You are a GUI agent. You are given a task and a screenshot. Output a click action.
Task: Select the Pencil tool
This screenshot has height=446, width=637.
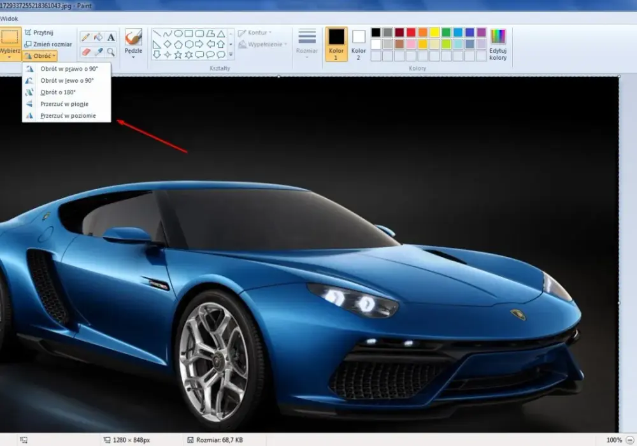click(86, 38)
